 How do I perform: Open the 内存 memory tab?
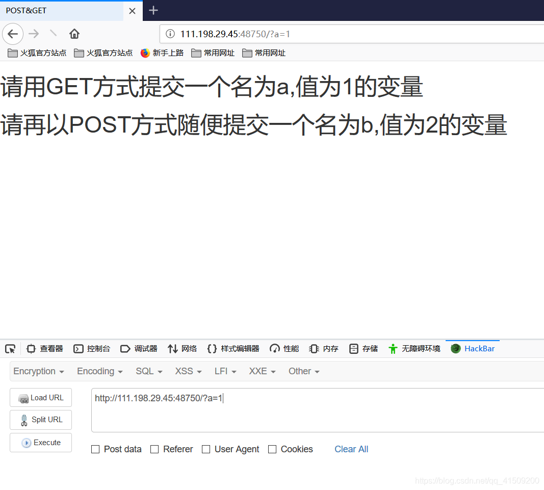tap(324, 349)
